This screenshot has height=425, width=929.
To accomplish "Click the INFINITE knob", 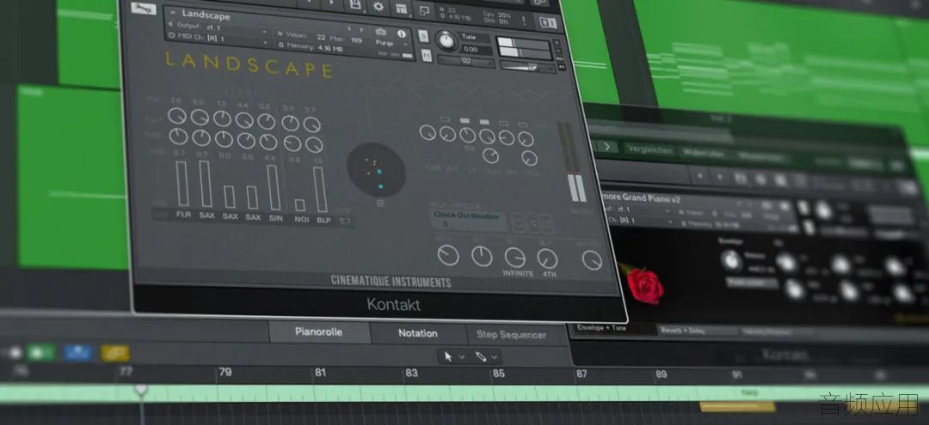I will point(514,258).
